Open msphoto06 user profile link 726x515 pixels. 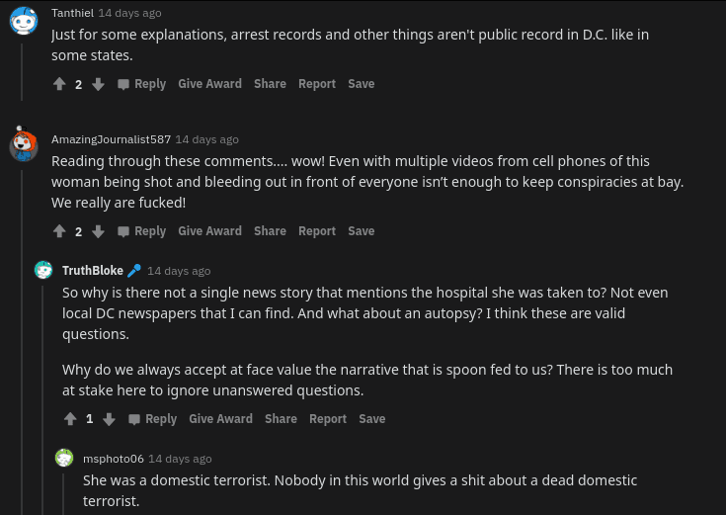(x=113, y=459)
